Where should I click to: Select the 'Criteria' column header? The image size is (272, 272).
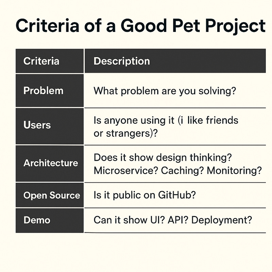pyautogui.click(x=50, y=61)
